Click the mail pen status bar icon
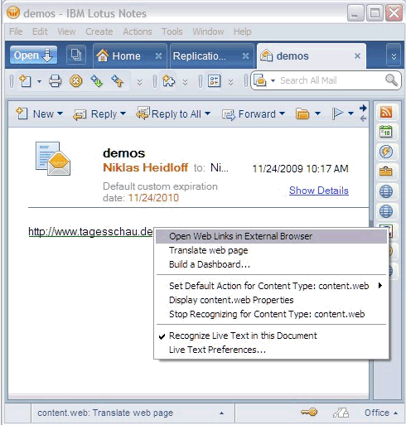This screenshot has width=406, height=425. (x=341, y=413)
